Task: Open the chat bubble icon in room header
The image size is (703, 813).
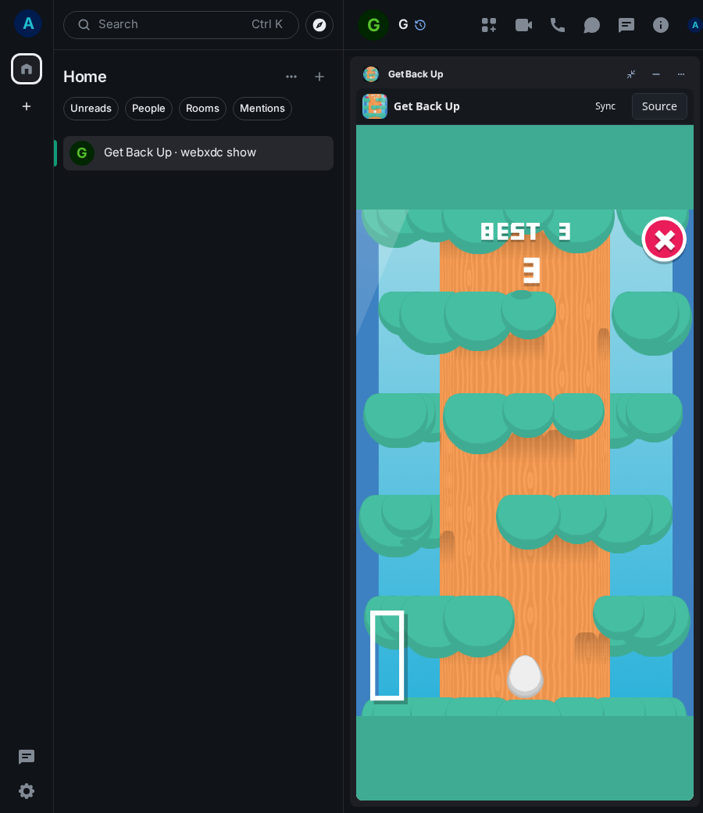Action: pos(591,25)
